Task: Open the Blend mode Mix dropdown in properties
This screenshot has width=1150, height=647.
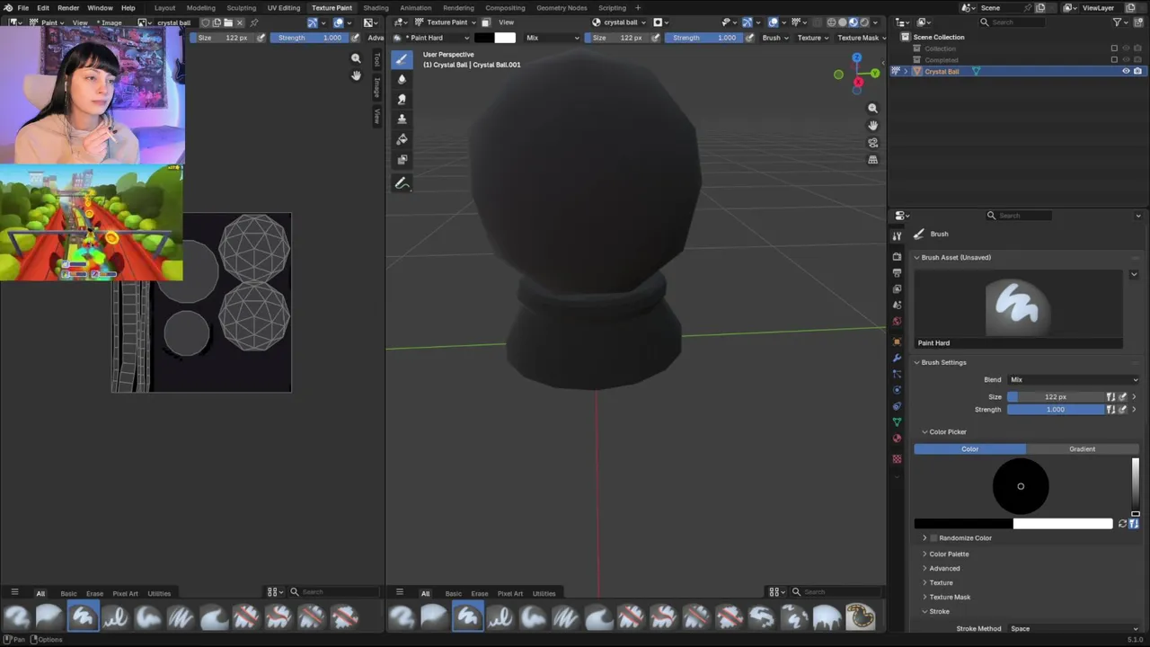Action: [x=1074, y=379]
